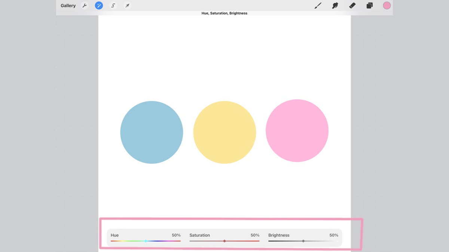Open the Actions wrench menu
The height and width of the screenshot is (252, 449).
pos(85,6)
